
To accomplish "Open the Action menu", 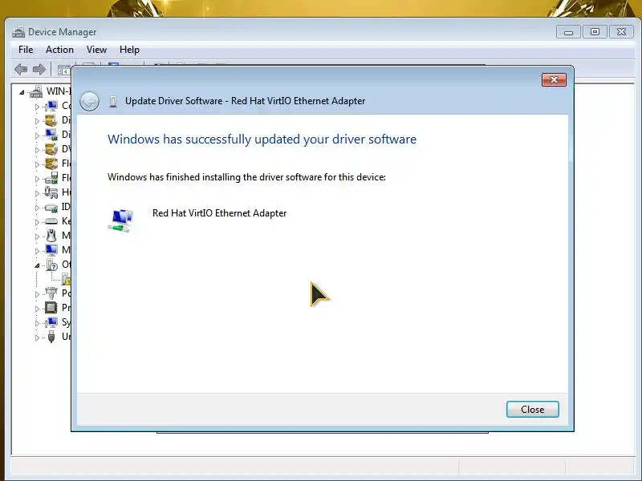I will [59, 50].
